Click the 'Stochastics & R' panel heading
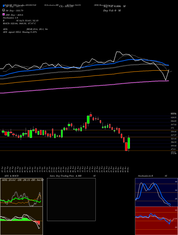The image size is (178, 235). coord(145,176)
